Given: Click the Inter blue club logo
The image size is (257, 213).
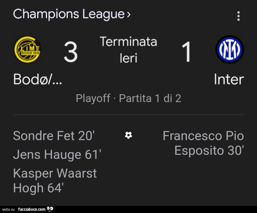Looking at the screenshot, I should click(x=230, y=50).
